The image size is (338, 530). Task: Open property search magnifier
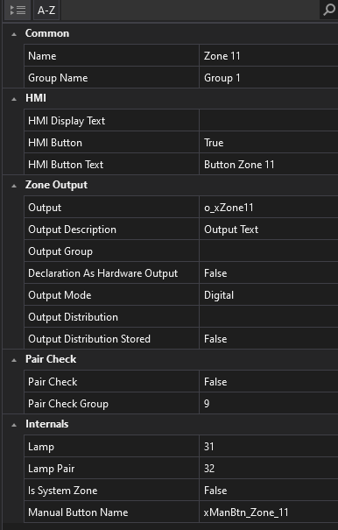click(x=329, y=11)
